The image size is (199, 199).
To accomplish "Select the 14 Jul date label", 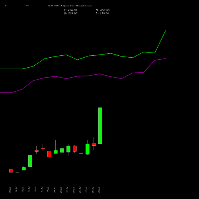I will 29,190.
